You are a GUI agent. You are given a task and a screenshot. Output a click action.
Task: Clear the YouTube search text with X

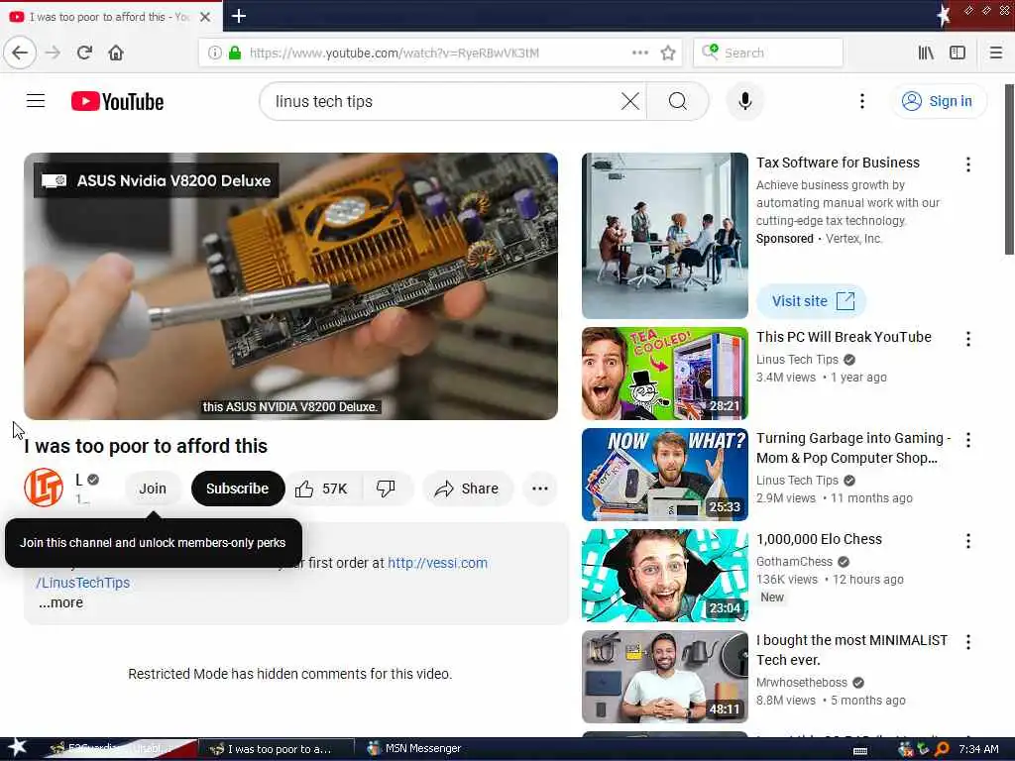[629, 101]
